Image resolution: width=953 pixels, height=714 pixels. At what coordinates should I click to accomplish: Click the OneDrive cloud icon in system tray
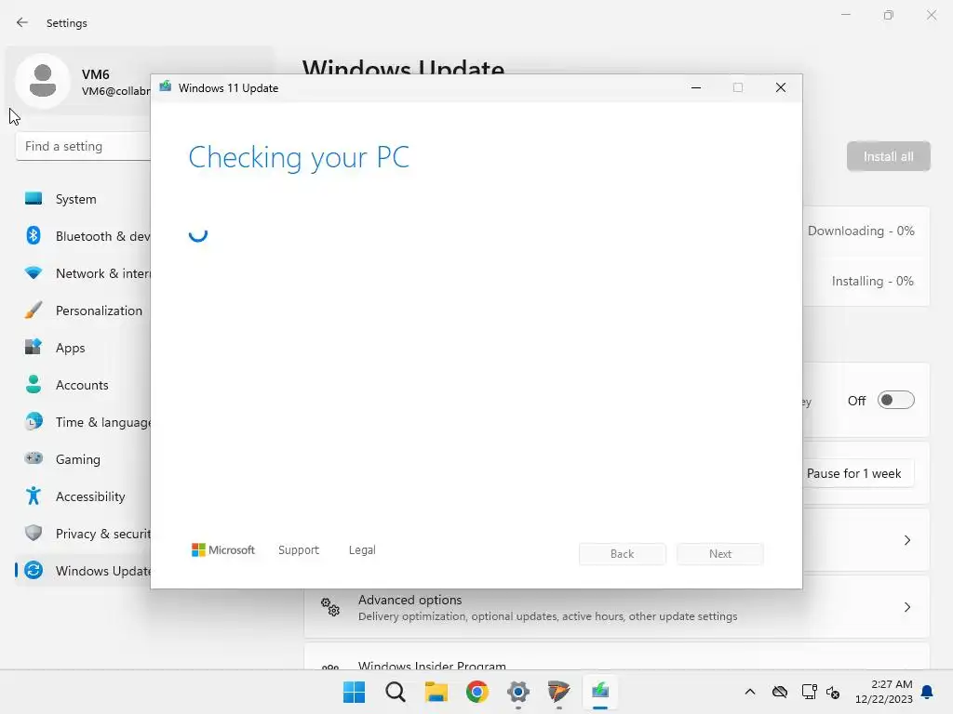pos(779,692)
